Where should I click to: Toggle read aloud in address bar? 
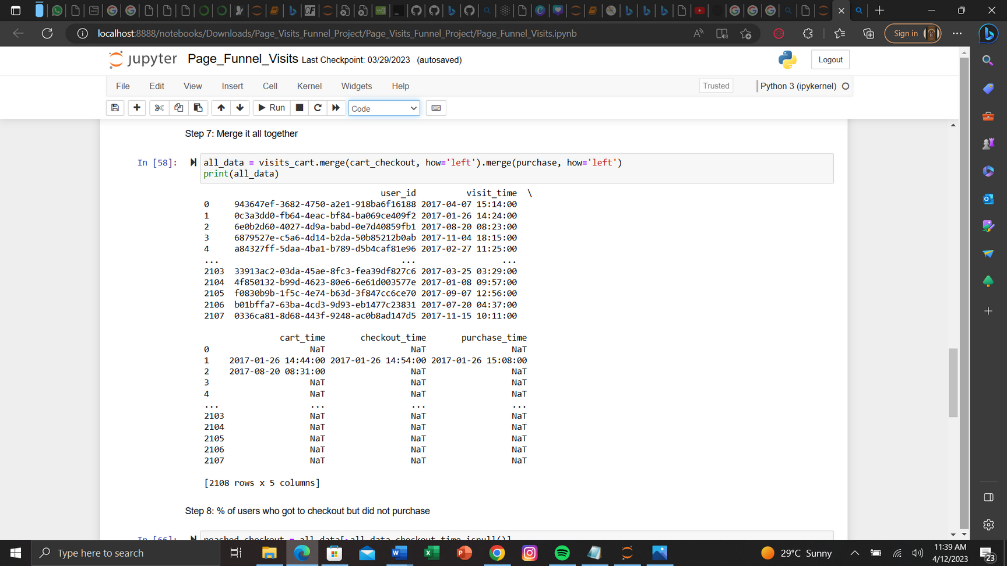click(698, 33)
